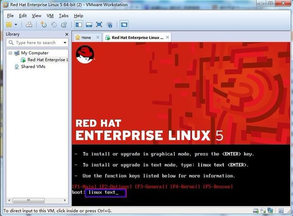Click the Home tab house icon
Screen dimensions: 293x216
78,37
